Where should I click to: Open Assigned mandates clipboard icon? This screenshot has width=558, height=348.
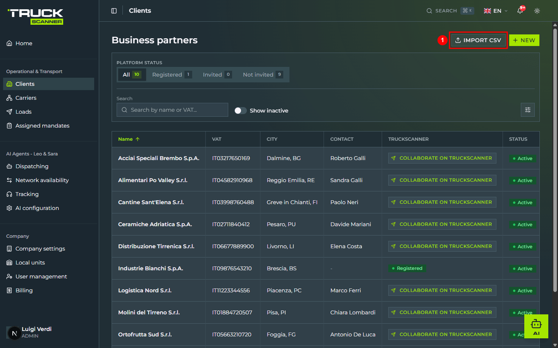click(9, 126)
